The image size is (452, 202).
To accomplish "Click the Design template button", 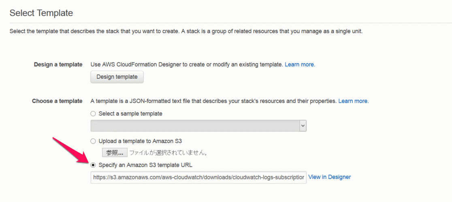I will pos(117,77).
